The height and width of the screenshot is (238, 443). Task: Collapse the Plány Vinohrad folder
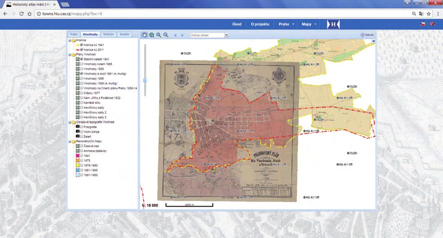[x=69, y=54]
